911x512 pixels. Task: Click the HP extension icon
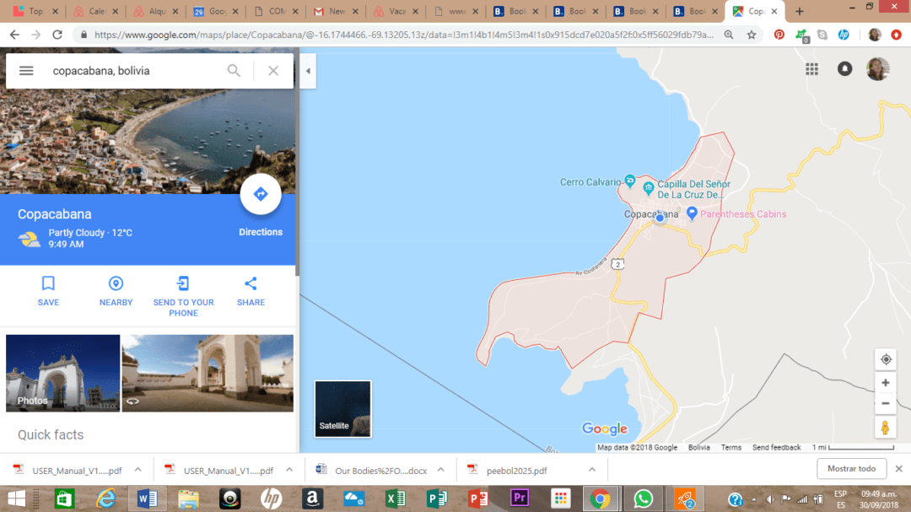point(844,35)
